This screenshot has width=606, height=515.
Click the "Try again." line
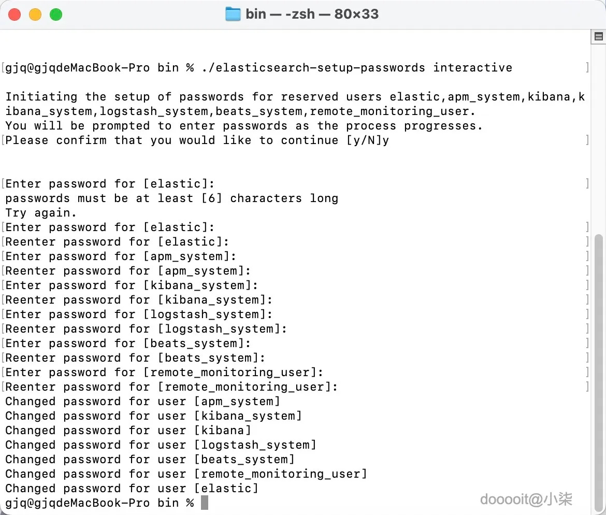click(x=40, y=213)
